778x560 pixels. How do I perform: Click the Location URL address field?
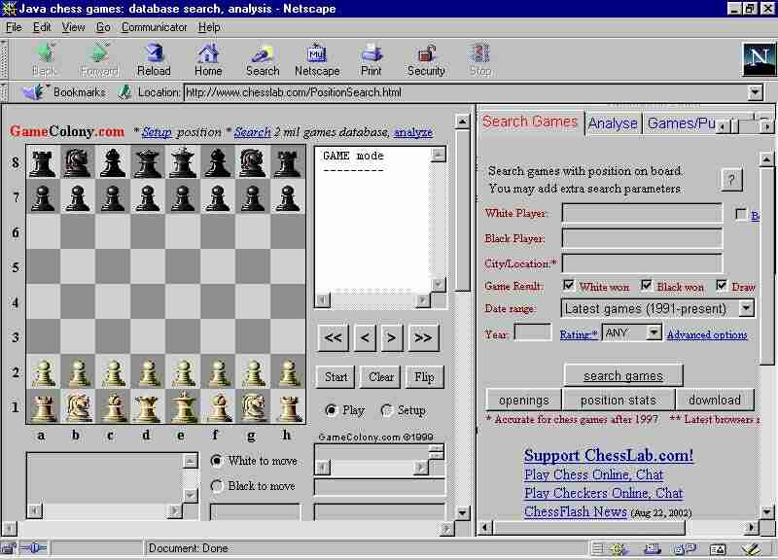(466, 92)
